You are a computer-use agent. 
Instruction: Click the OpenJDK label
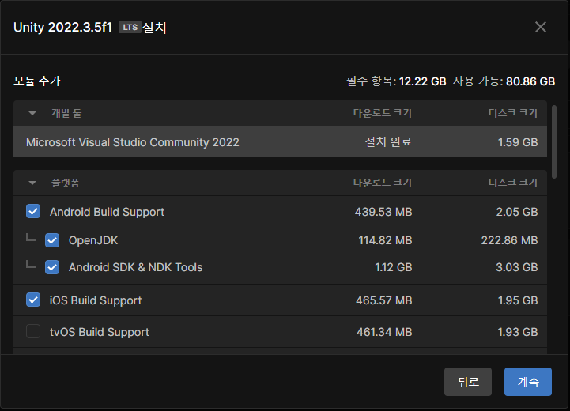coord(93,240)
